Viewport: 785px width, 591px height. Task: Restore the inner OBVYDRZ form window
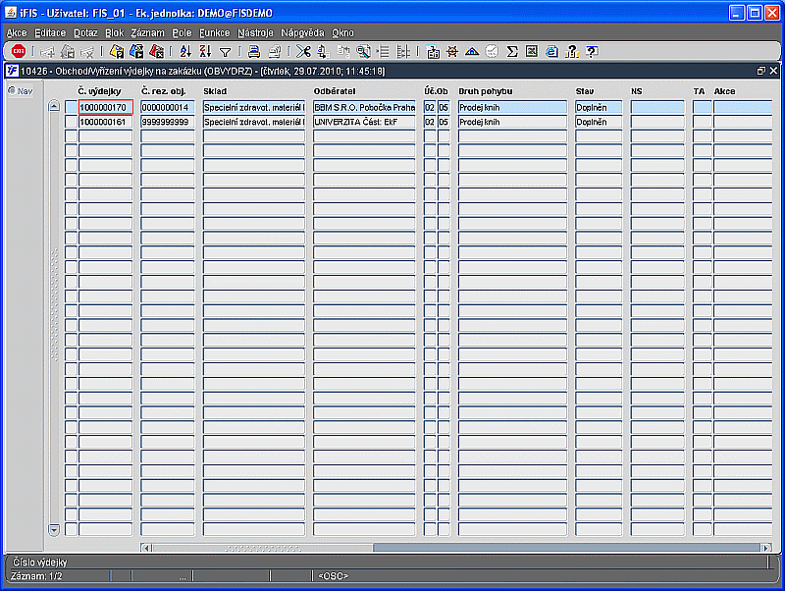[761, 71]
